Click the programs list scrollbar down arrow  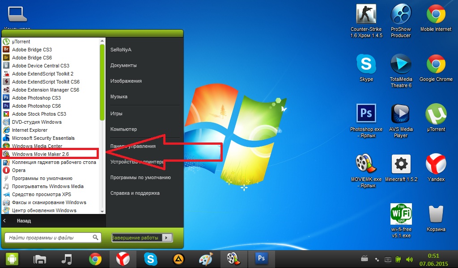point(102,211)
